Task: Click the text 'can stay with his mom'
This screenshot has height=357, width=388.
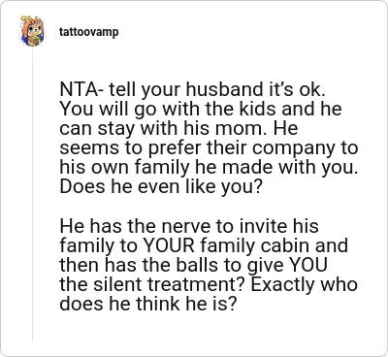Action: coord(164,129)
